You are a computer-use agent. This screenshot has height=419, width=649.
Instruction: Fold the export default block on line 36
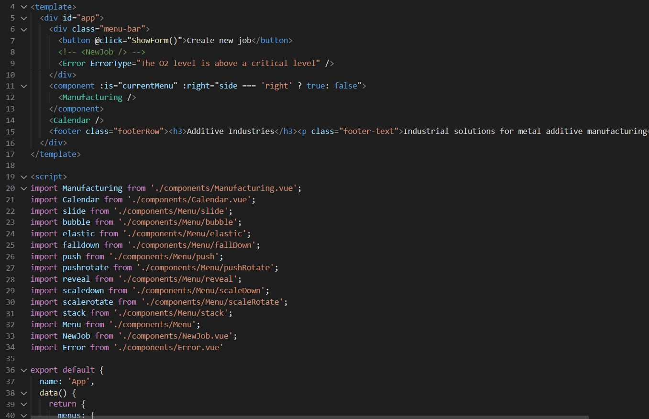[24, 370]
